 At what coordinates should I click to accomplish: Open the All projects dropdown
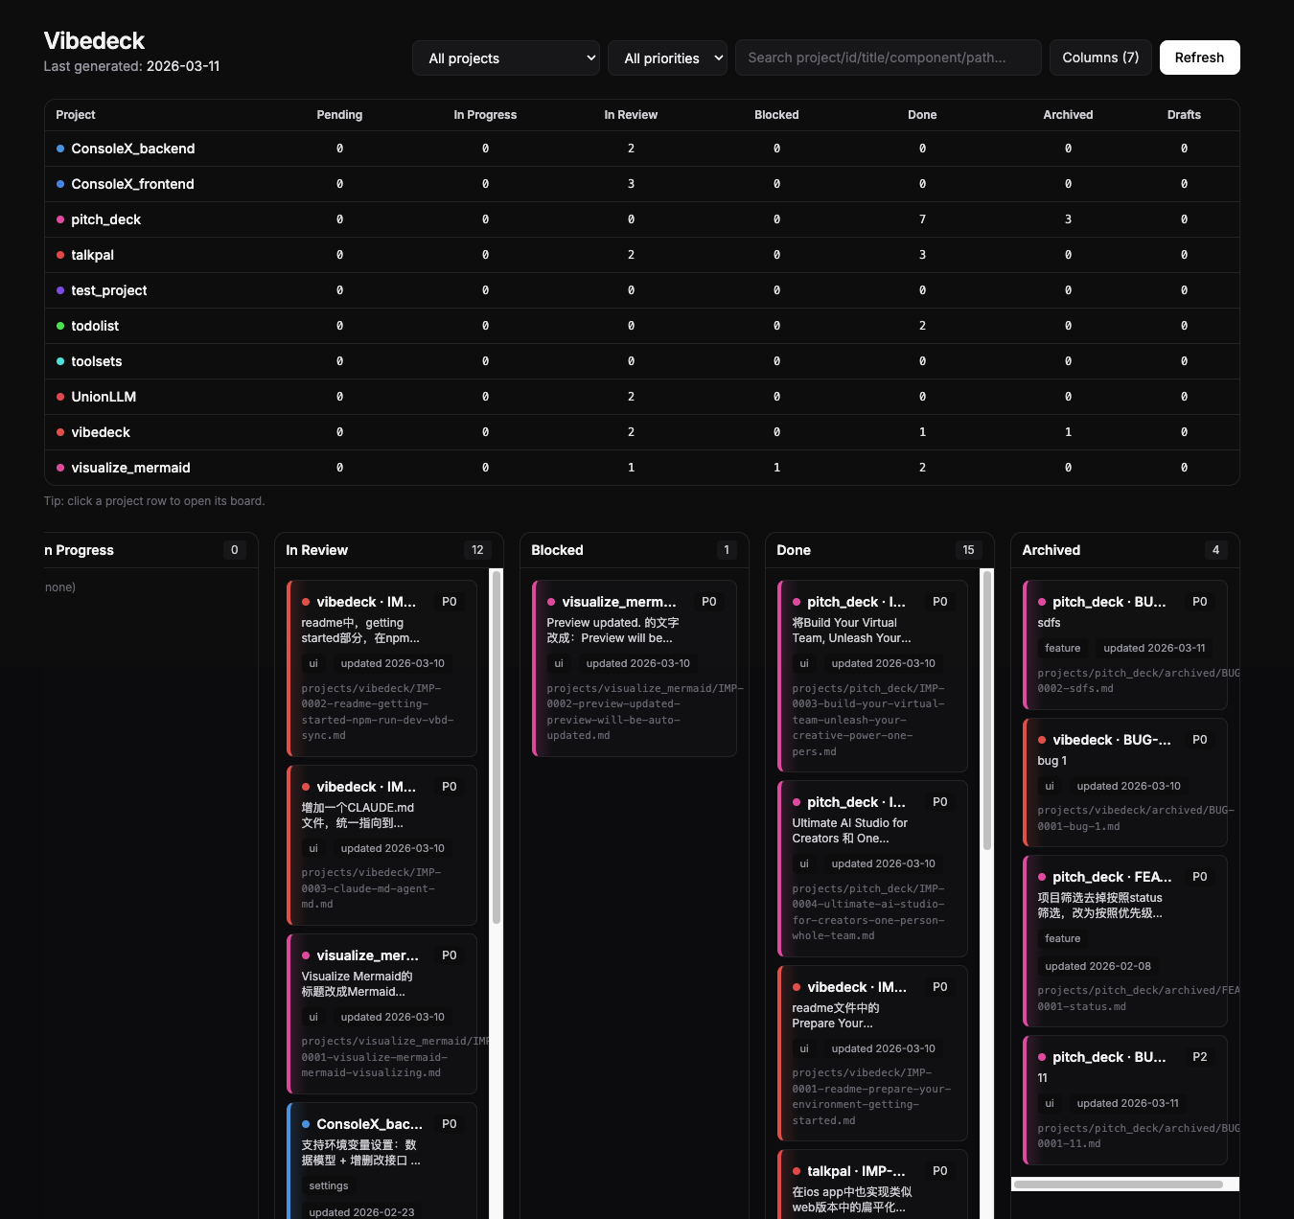[505, 57]
